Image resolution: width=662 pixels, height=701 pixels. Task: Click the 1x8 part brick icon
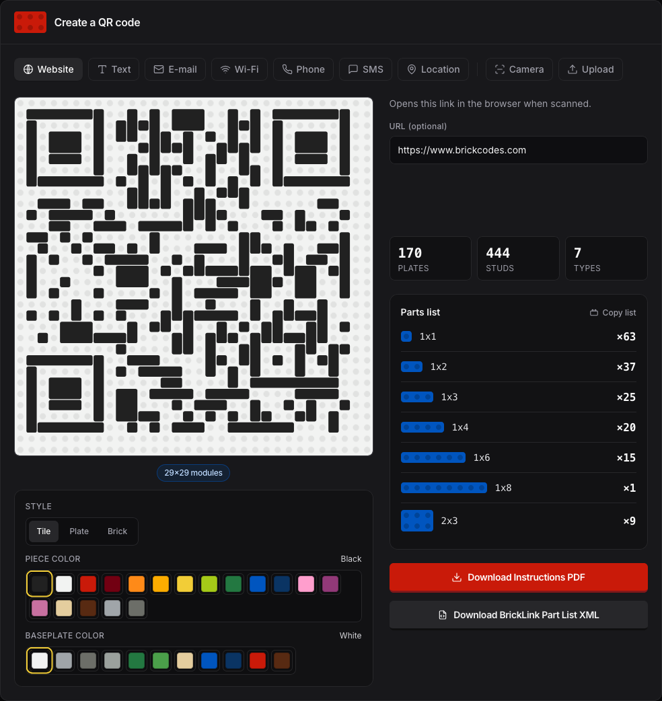(444, 488)
